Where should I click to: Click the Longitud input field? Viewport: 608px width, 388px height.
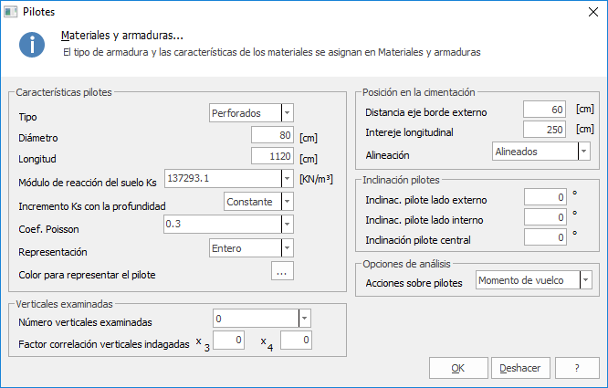pyautogui.click(x=272, y=156)
